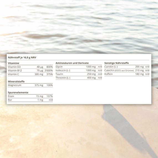Click the Koffein row label
Viewport: 158px width, 158px height.
click(x=108, y=74)
